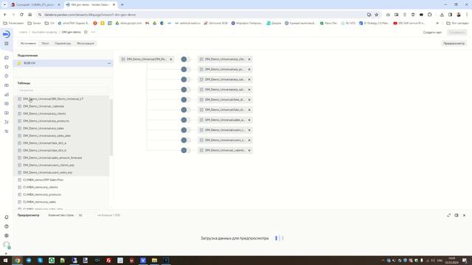Select table DM_Demo_Universal.erp_products in list
The height and width of the screenshot is (265, 472).
pos(61,121)
